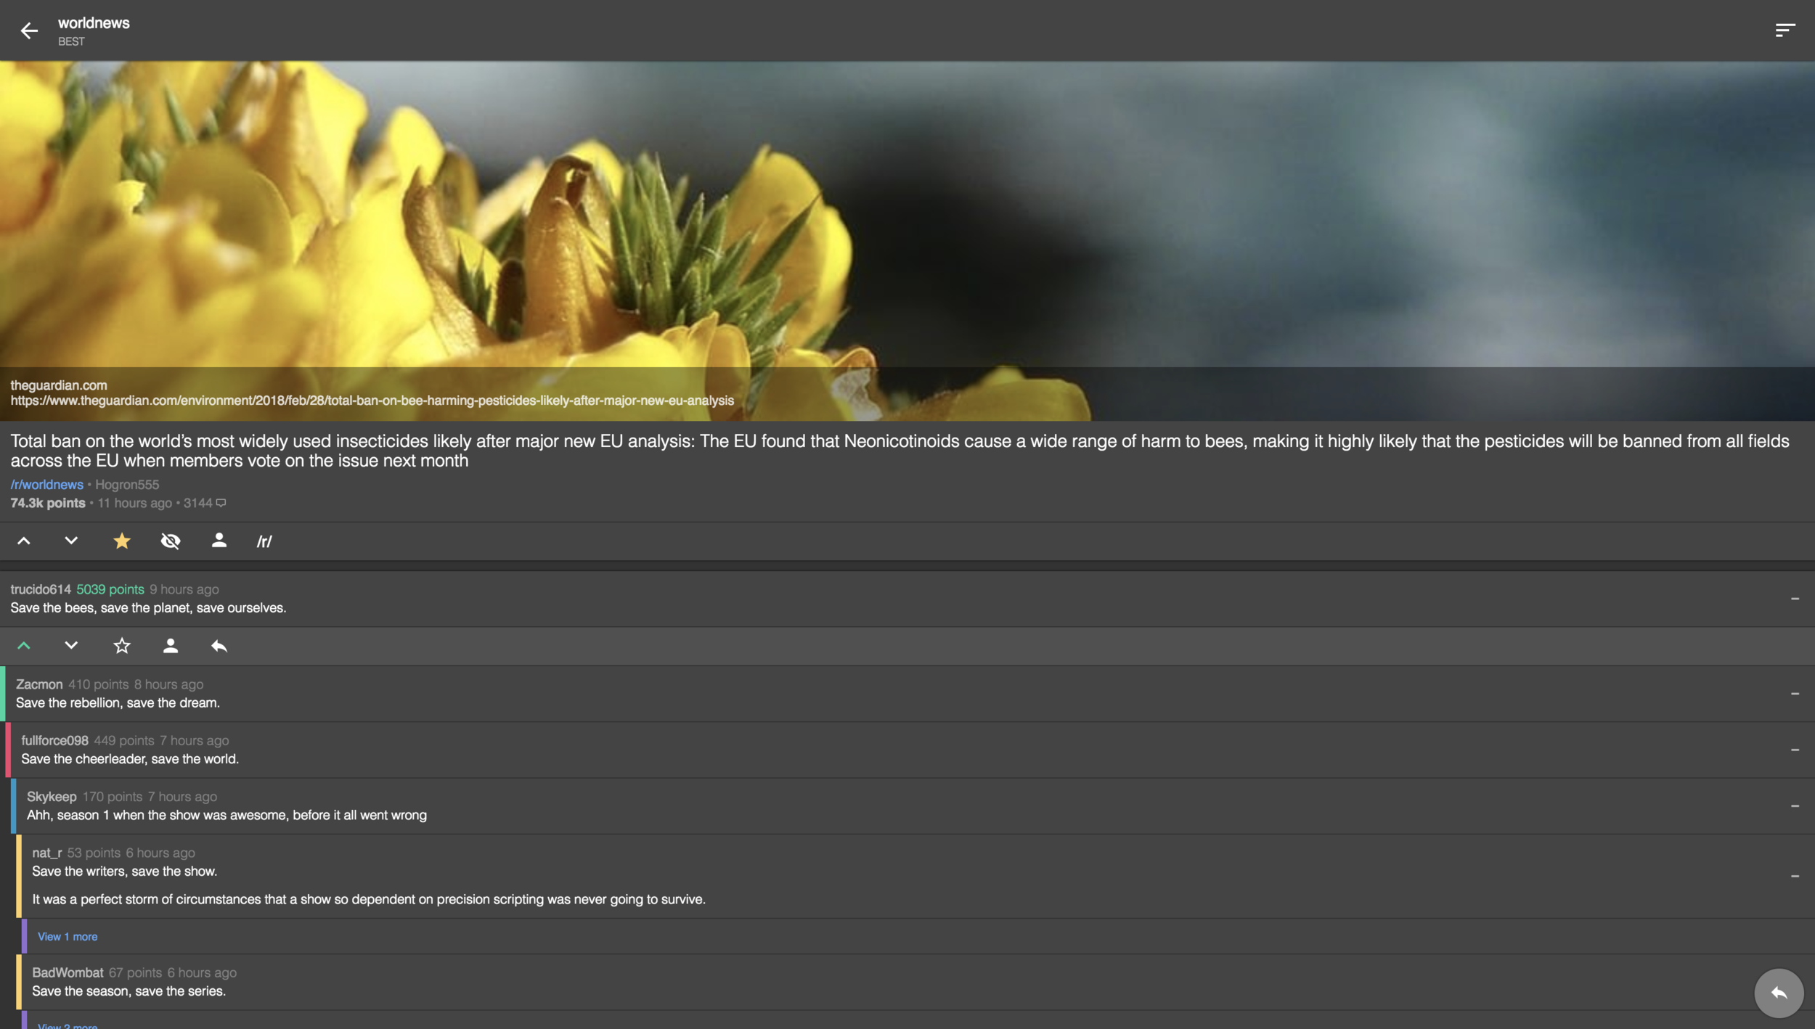Image resolution: width=1815 pixels, height=1029 pixels.
Task: Downvote trucido614's comment
Action: pyautogui.click(x=71, y=646)
